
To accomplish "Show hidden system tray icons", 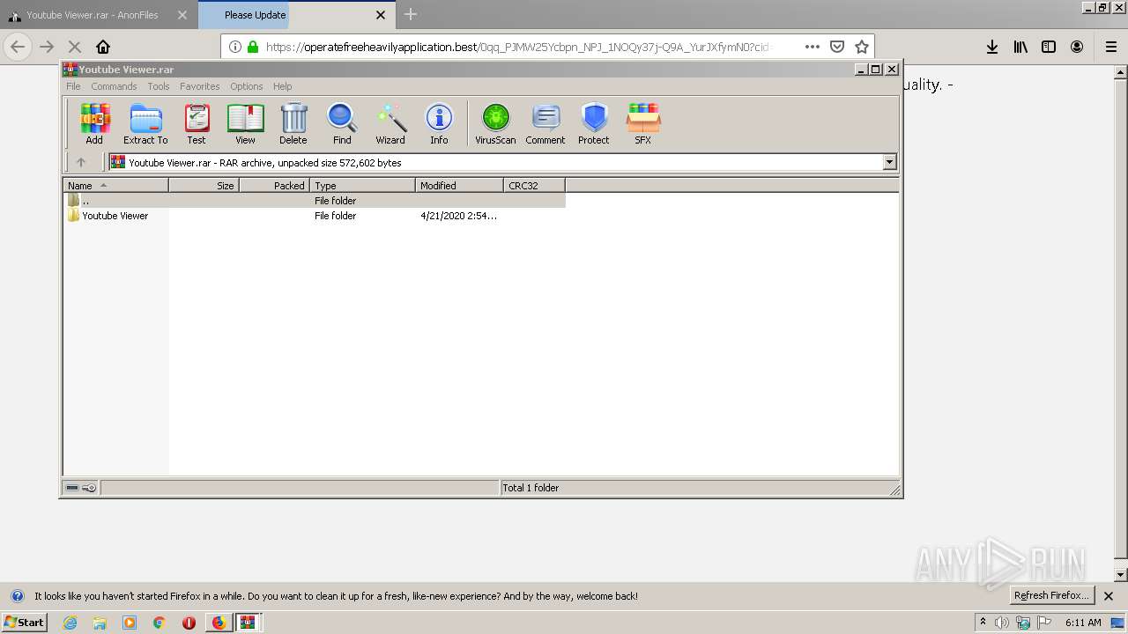I will [983, 622].
